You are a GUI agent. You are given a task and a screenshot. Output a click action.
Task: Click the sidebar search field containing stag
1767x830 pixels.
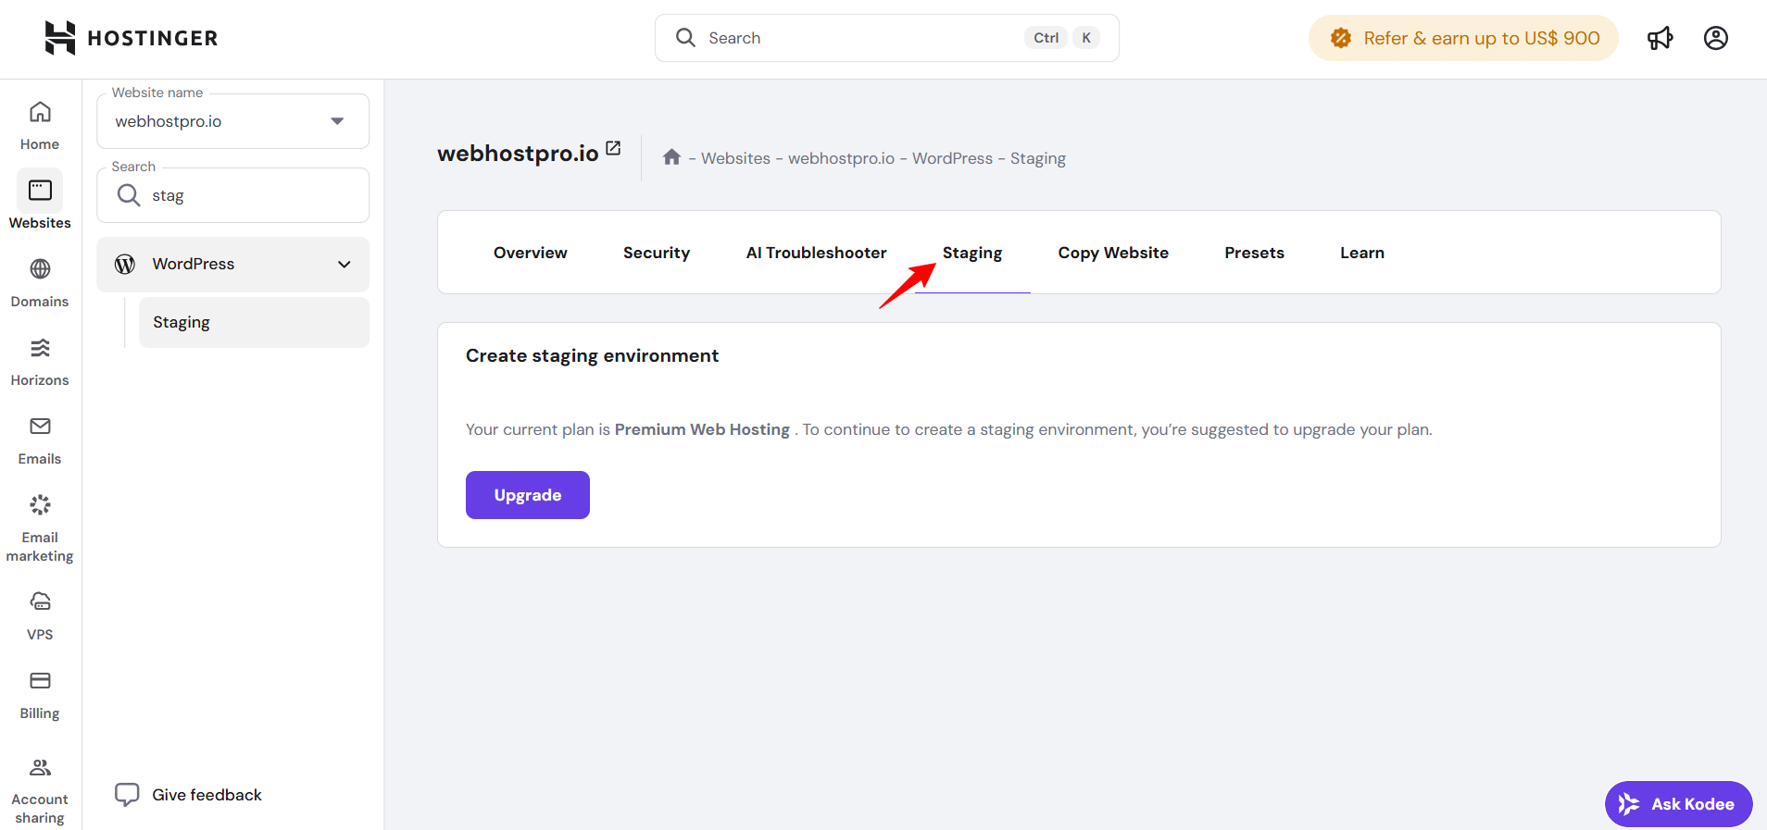232,195
